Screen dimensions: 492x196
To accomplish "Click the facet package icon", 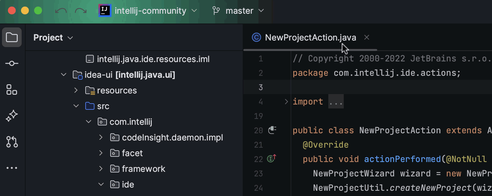I will 115,153.
